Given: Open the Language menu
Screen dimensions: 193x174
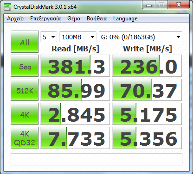Looking at the screenshot, I should tap(125, 19).
